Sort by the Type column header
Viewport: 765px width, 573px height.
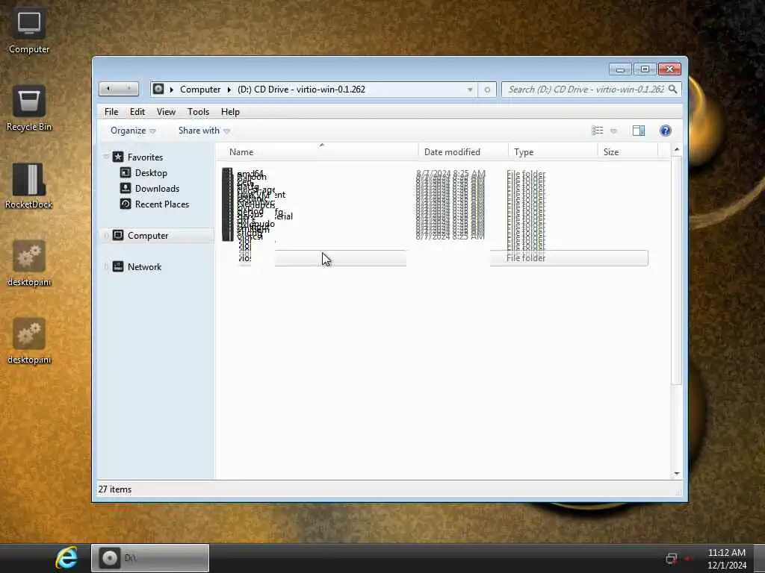tap(553, 152)
